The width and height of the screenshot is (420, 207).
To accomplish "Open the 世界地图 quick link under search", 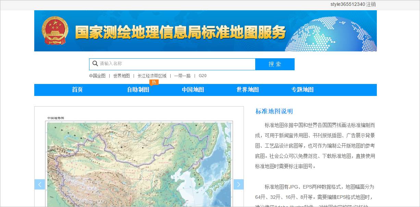I will point(122,76).
